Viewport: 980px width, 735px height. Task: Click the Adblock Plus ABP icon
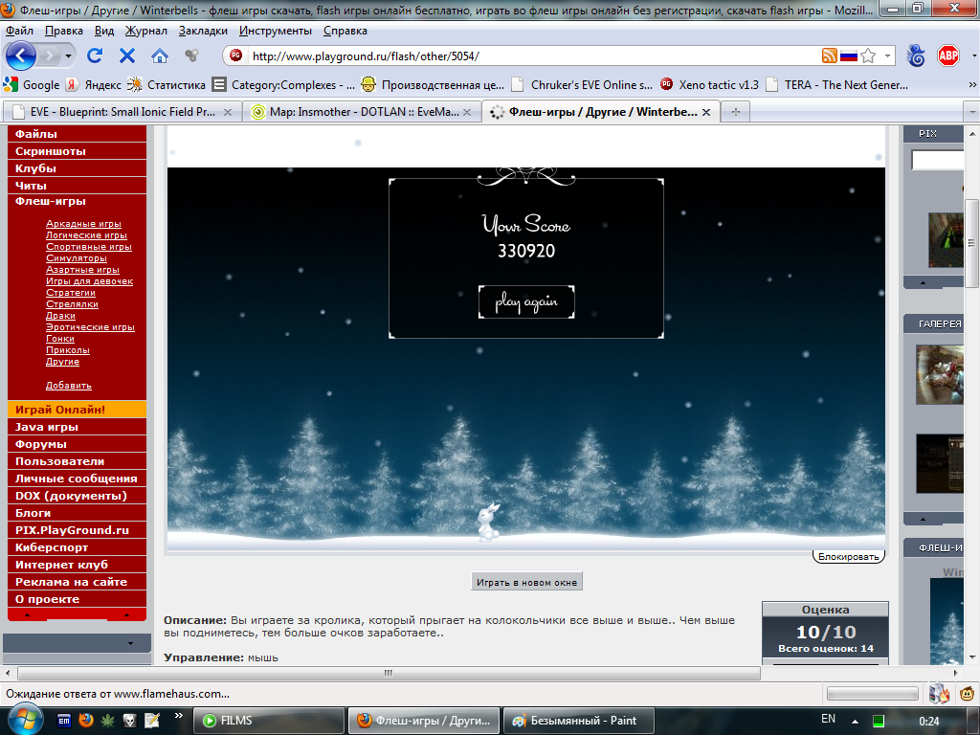click(x=948, y=56)
